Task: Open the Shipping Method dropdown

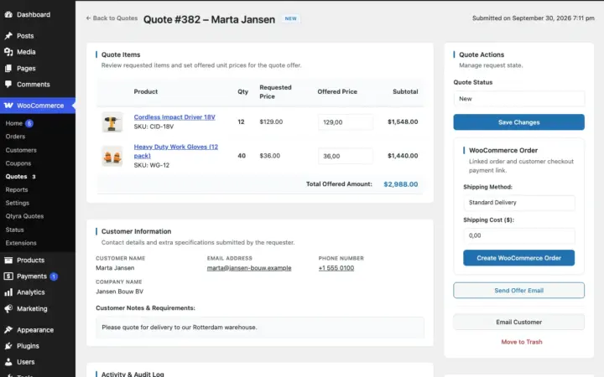Action: 519,203
